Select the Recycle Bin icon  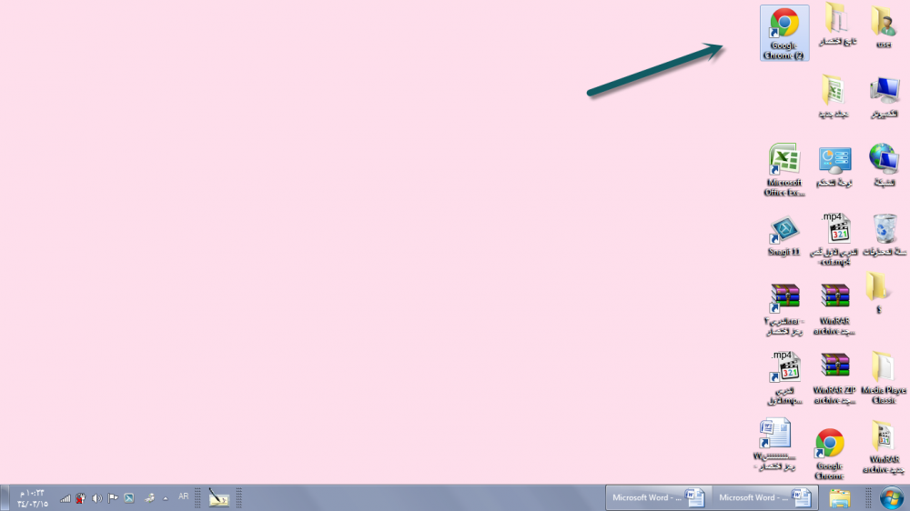(884, 231)
